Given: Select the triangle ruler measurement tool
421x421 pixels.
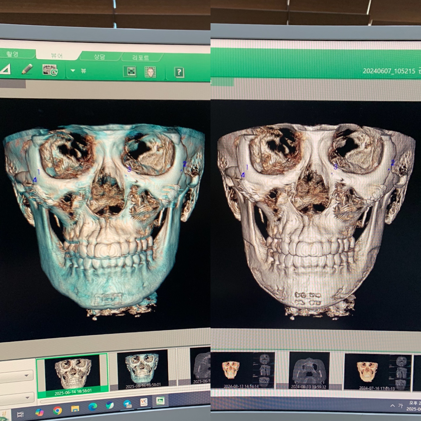Looking at the screenshot, I should 6,70.
